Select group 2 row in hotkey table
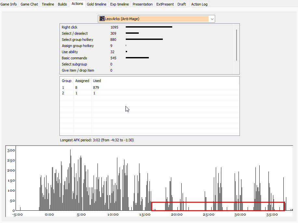Screen dimensions: 298x223 coord(149,93)
